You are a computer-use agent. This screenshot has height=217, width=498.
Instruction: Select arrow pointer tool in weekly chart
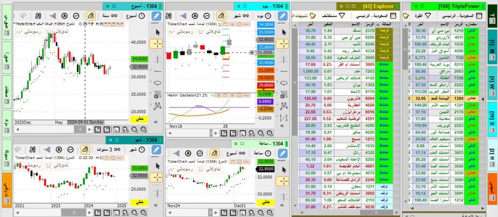(x=158, y=32)
